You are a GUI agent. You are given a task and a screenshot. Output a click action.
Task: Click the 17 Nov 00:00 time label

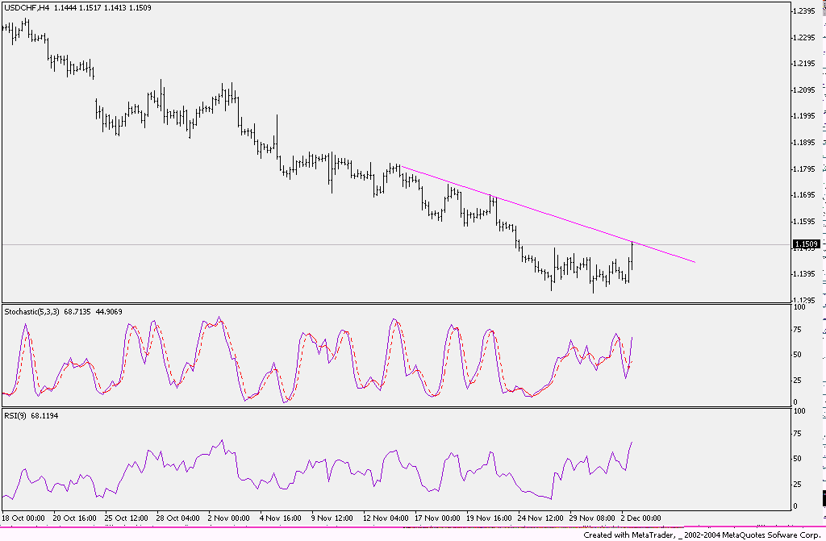point(437,518)
